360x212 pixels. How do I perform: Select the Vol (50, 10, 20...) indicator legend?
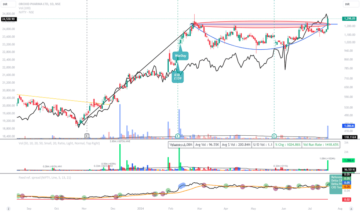coord(59,143)
